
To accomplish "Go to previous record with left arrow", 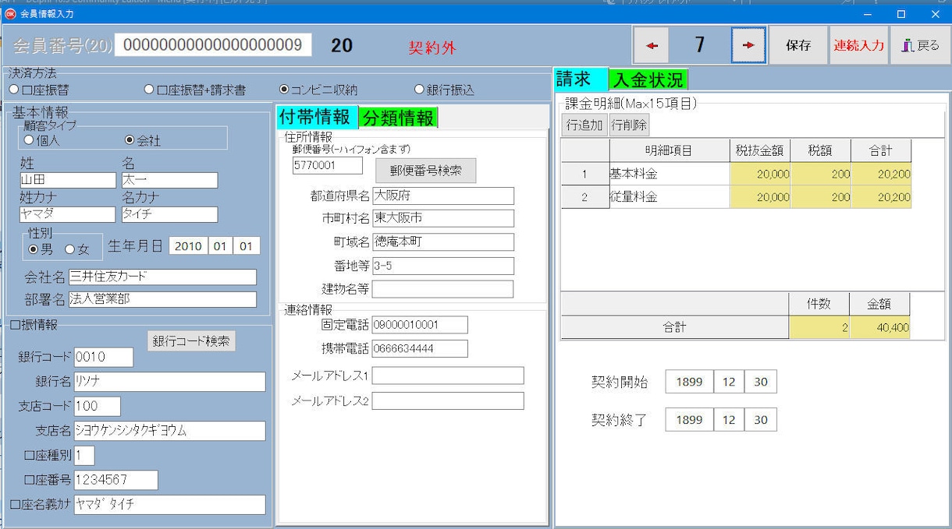I will point(652,45).
